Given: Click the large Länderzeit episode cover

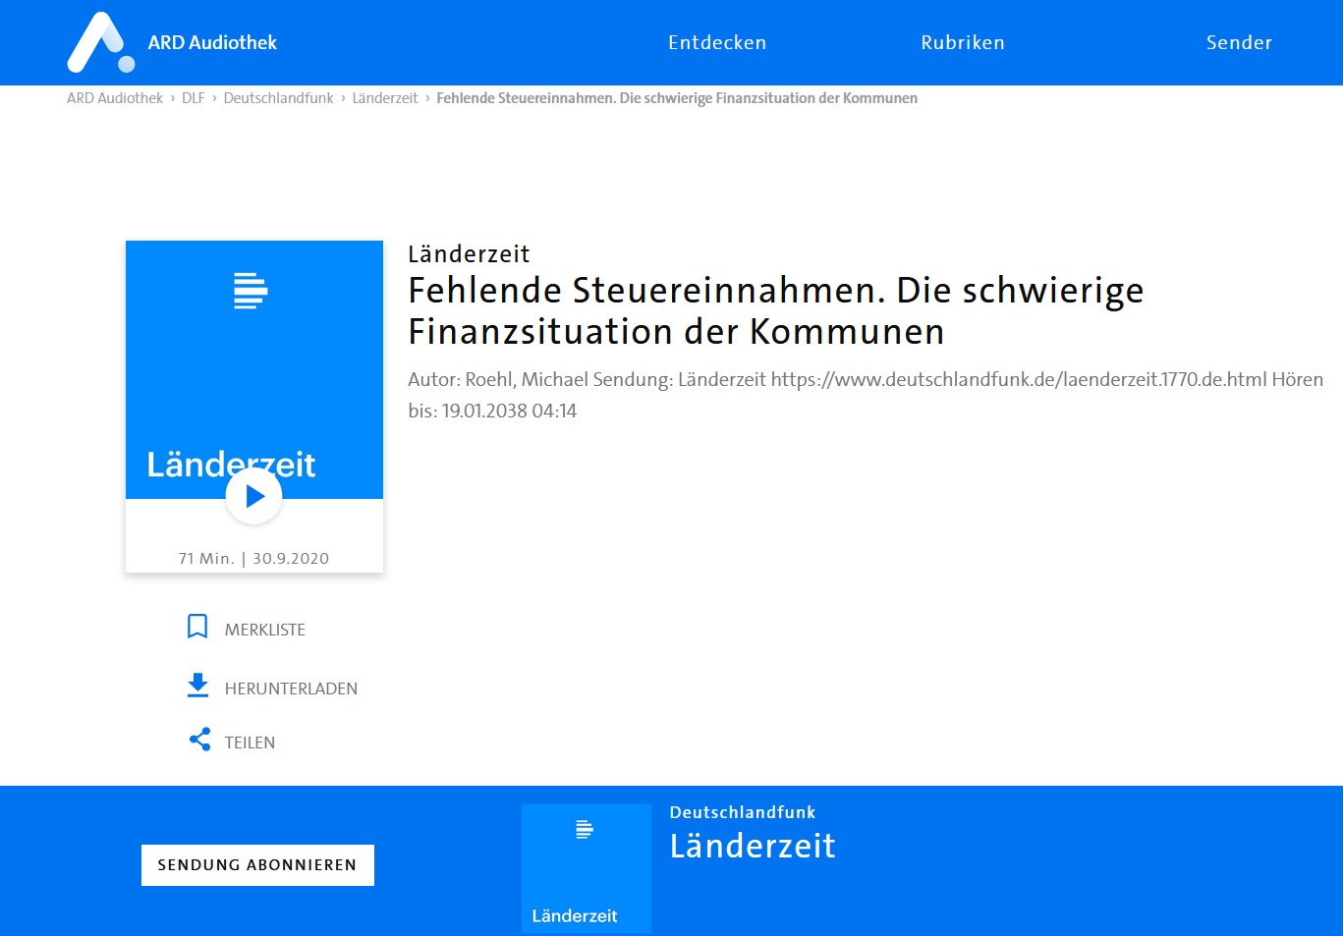Looking at the screenshot, I should (x=254, y=369).
